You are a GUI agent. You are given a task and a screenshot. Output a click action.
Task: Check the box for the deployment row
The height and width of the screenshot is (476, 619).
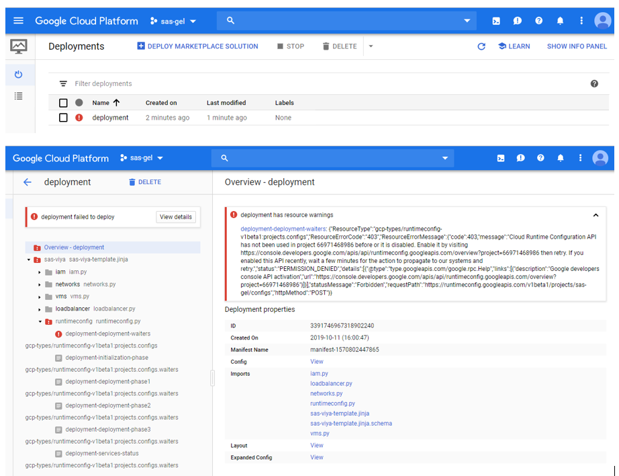(x=63, y=118)
